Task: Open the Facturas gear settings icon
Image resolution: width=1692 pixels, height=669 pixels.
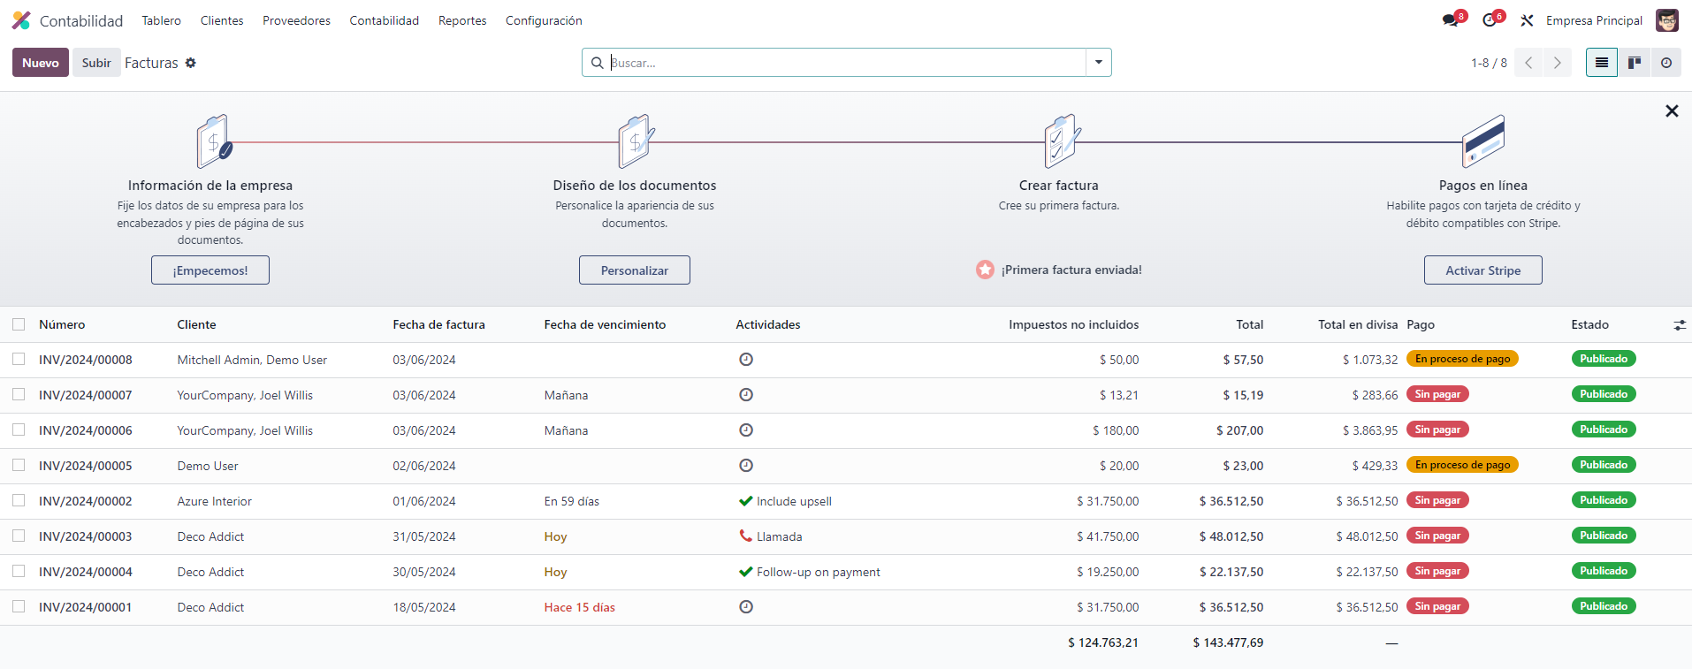Action: (x=191, y=63)
